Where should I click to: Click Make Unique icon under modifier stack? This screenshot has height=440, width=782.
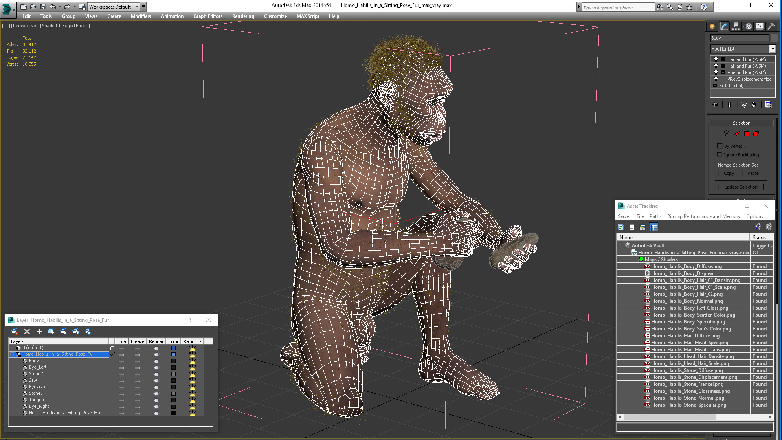(744, 105)
